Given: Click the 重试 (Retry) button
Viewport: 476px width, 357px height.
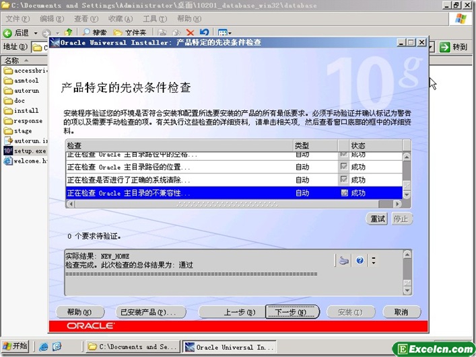Looking at the screenshot, I should pyautogui.click(x=377, y=219).
